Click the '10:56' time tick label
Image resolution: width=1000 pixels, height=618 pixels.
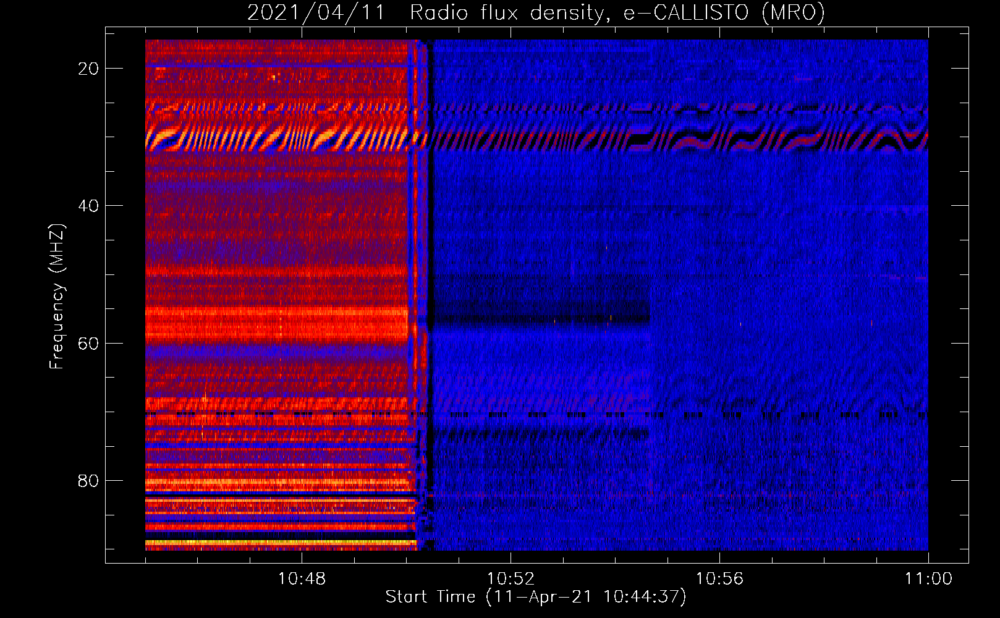coord(719,579)
